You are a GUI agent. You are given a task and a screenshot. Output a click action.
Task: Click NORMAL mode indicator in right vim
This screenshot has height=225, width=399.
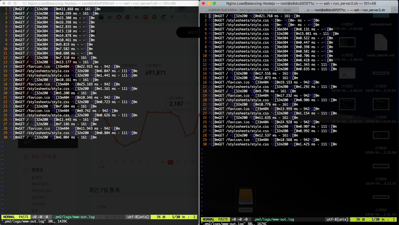[208, 219]
